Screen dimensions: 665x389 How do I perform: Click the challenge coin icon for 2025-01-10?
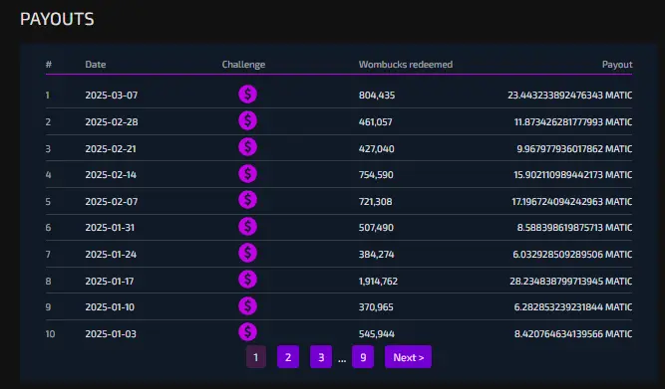247,306
